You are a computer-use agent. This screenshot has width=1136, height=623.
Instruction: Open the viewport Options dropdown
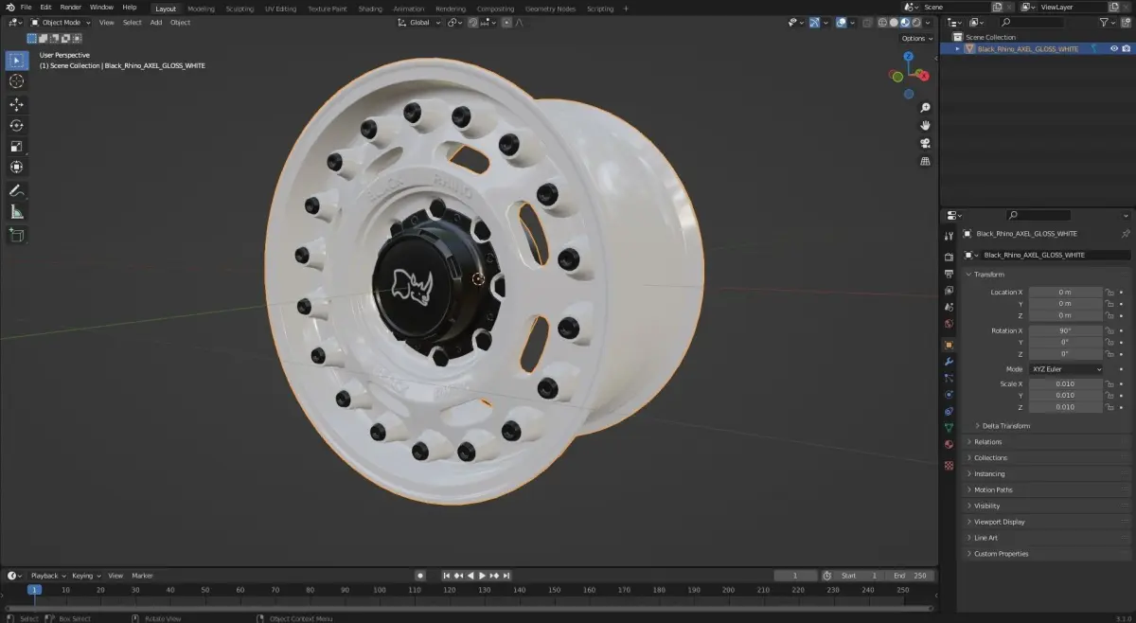pyautogui.click(x=916, y=38)
